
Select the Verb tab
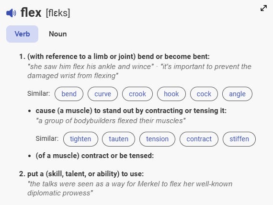pos(23,34)
